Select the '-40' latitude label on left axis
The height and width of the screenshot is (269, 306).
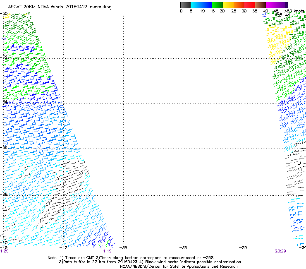pos(4,243)
